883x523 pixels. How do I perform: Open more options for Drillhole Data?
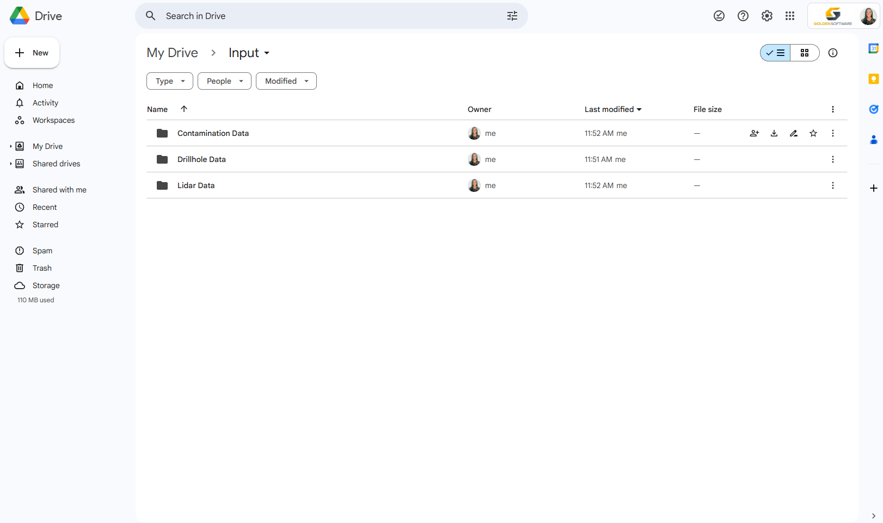[832, 159]
